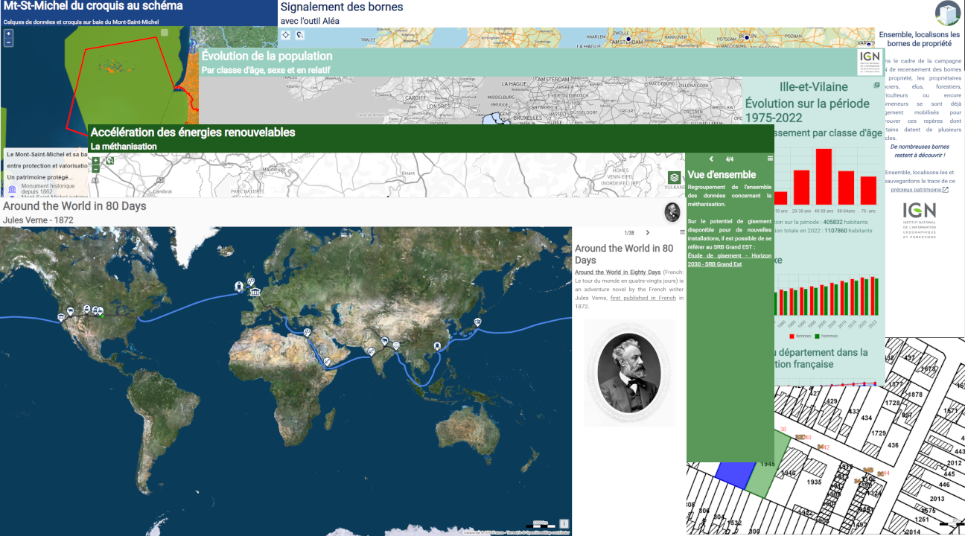Click the Monument historique legend icon
This screenshot has width=965, height=536.
(12, 190)
